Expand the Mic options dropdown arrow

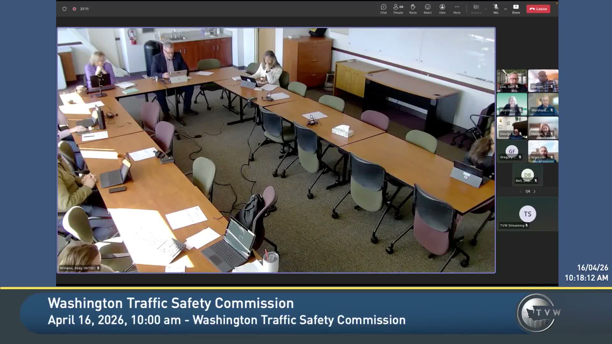pyautogui.click(x=506, y=9)
